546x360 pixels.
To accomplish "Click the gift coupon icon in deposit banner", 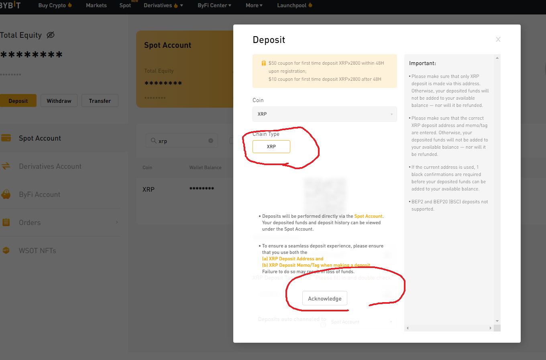I will (x=264, y=63).
